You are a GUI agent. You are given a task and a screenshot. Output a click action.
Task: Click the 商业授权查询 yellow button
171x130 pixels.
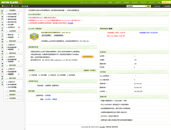coord(88,56)
